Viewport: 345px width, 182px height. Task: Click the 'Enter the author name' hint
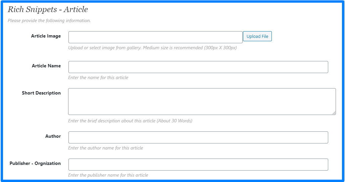pyautogui.click(x=105, y=148)
